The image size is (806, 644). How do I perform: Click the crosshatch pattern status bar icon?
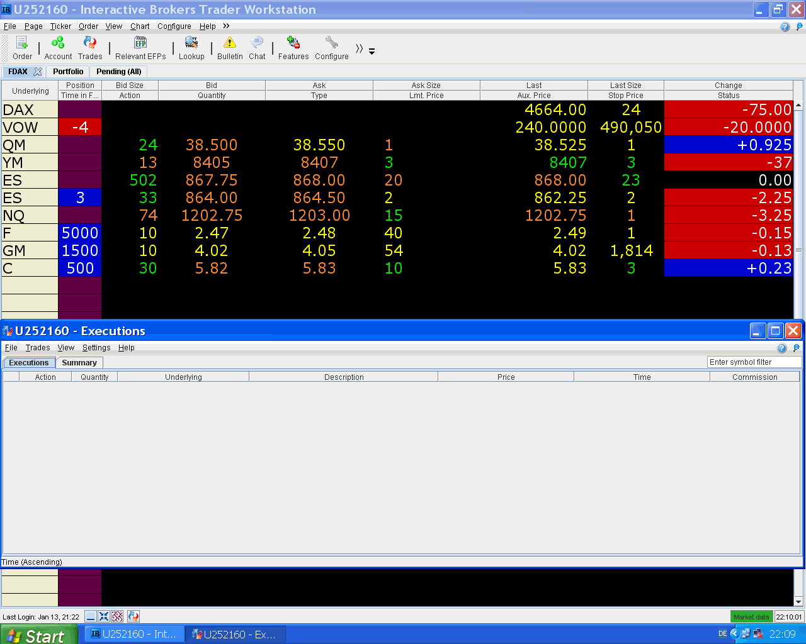tap(117, 616)
